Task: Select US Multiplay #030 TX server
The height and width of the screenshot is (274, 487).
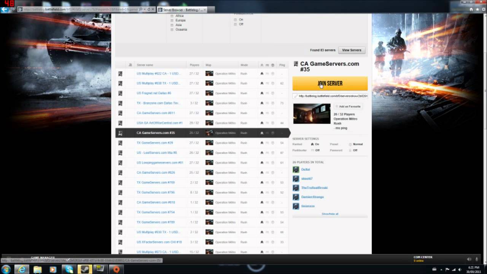Action: tap(158, 232)
